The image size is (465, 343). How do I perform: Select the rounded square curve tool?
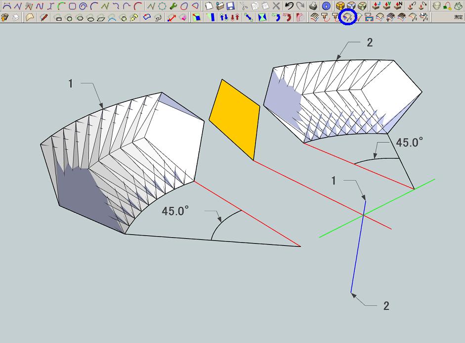tap(72, 5)
